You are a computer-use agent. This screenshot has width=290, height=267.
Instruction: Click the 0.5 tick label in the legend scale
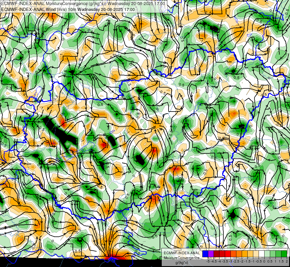point(270,261)
